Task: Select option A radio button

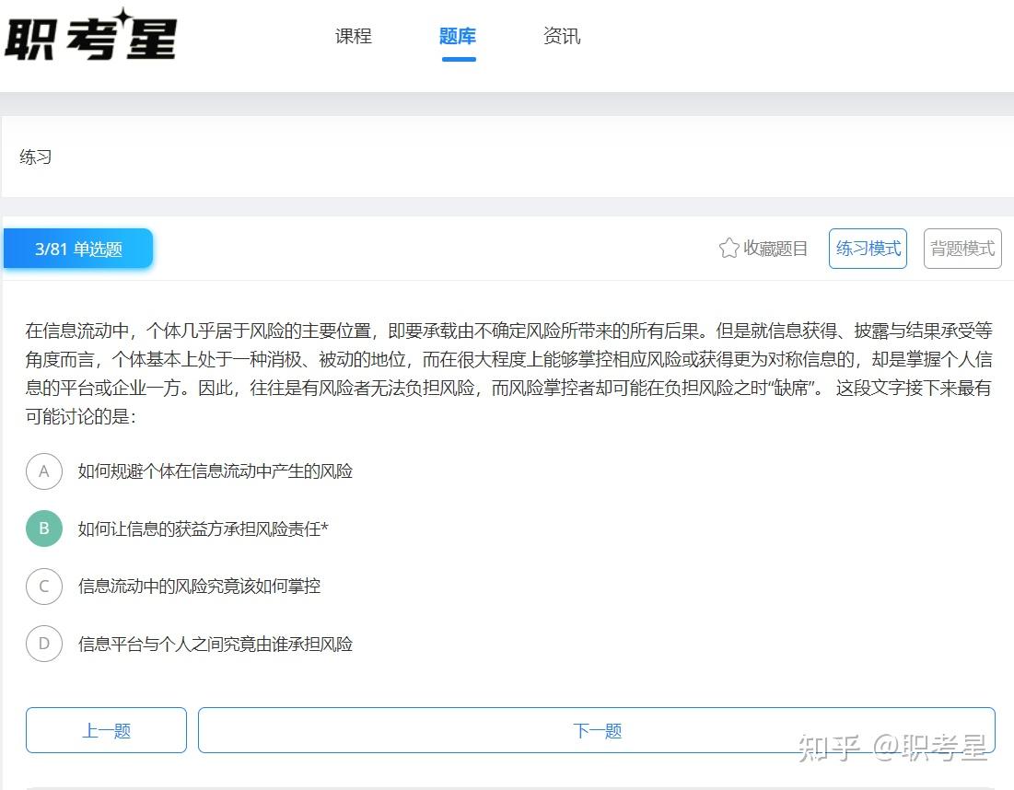Action: (x=44, y=471)
